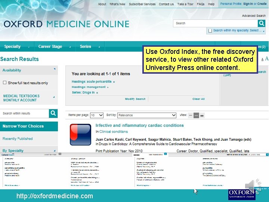
Task: Open the Clinical conditions link
Action: 114,132
